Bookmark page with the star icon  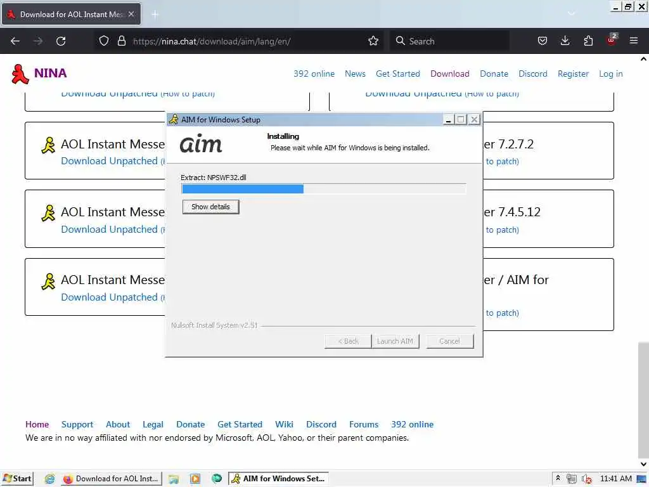tap(373, 41)
